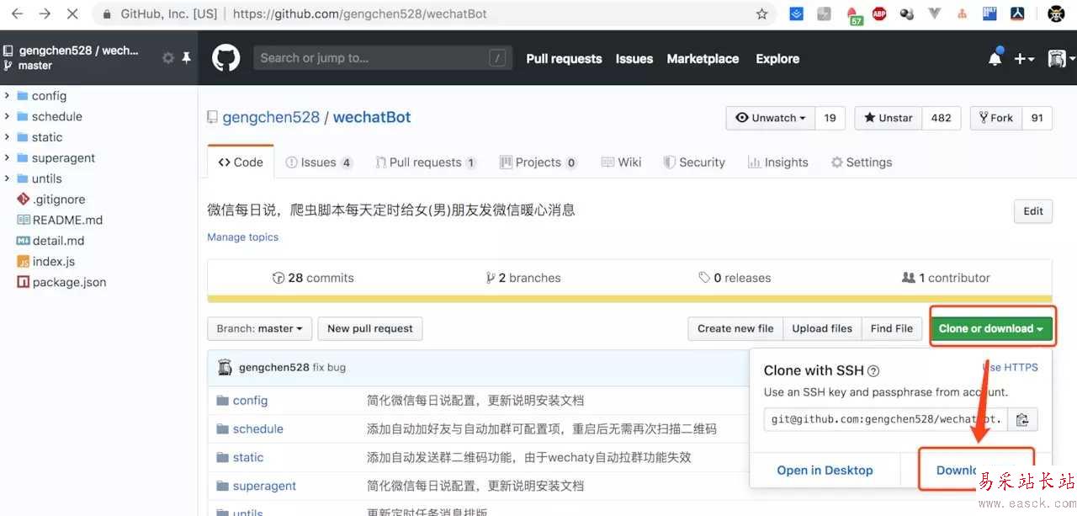1077x516 pixels.
Task: Open Octotree settings gear
Action: tap(167, 58)
